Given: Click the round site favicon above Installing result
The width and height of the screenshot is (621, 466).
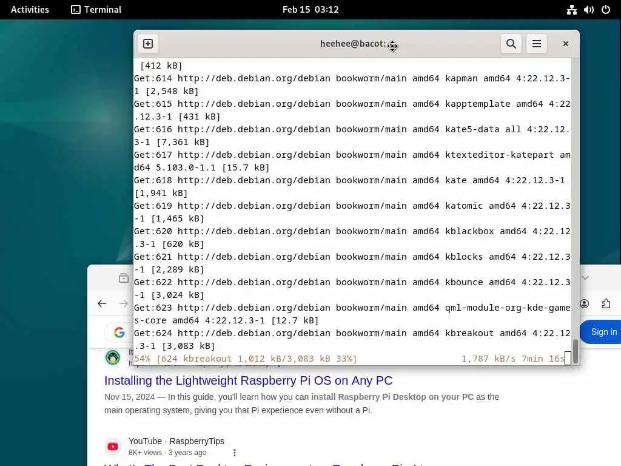Looking at the screenshot, I should (x=113, y=357).
